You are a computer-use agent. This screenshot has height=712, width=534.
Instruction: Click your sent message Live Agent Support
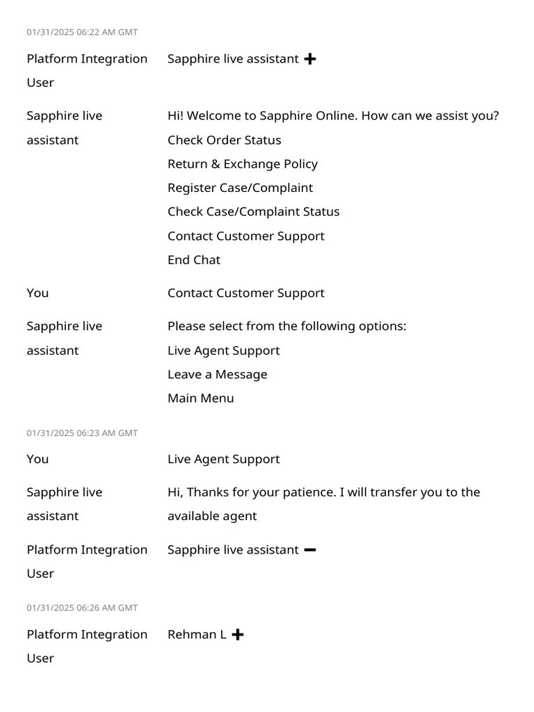point(223,459)
